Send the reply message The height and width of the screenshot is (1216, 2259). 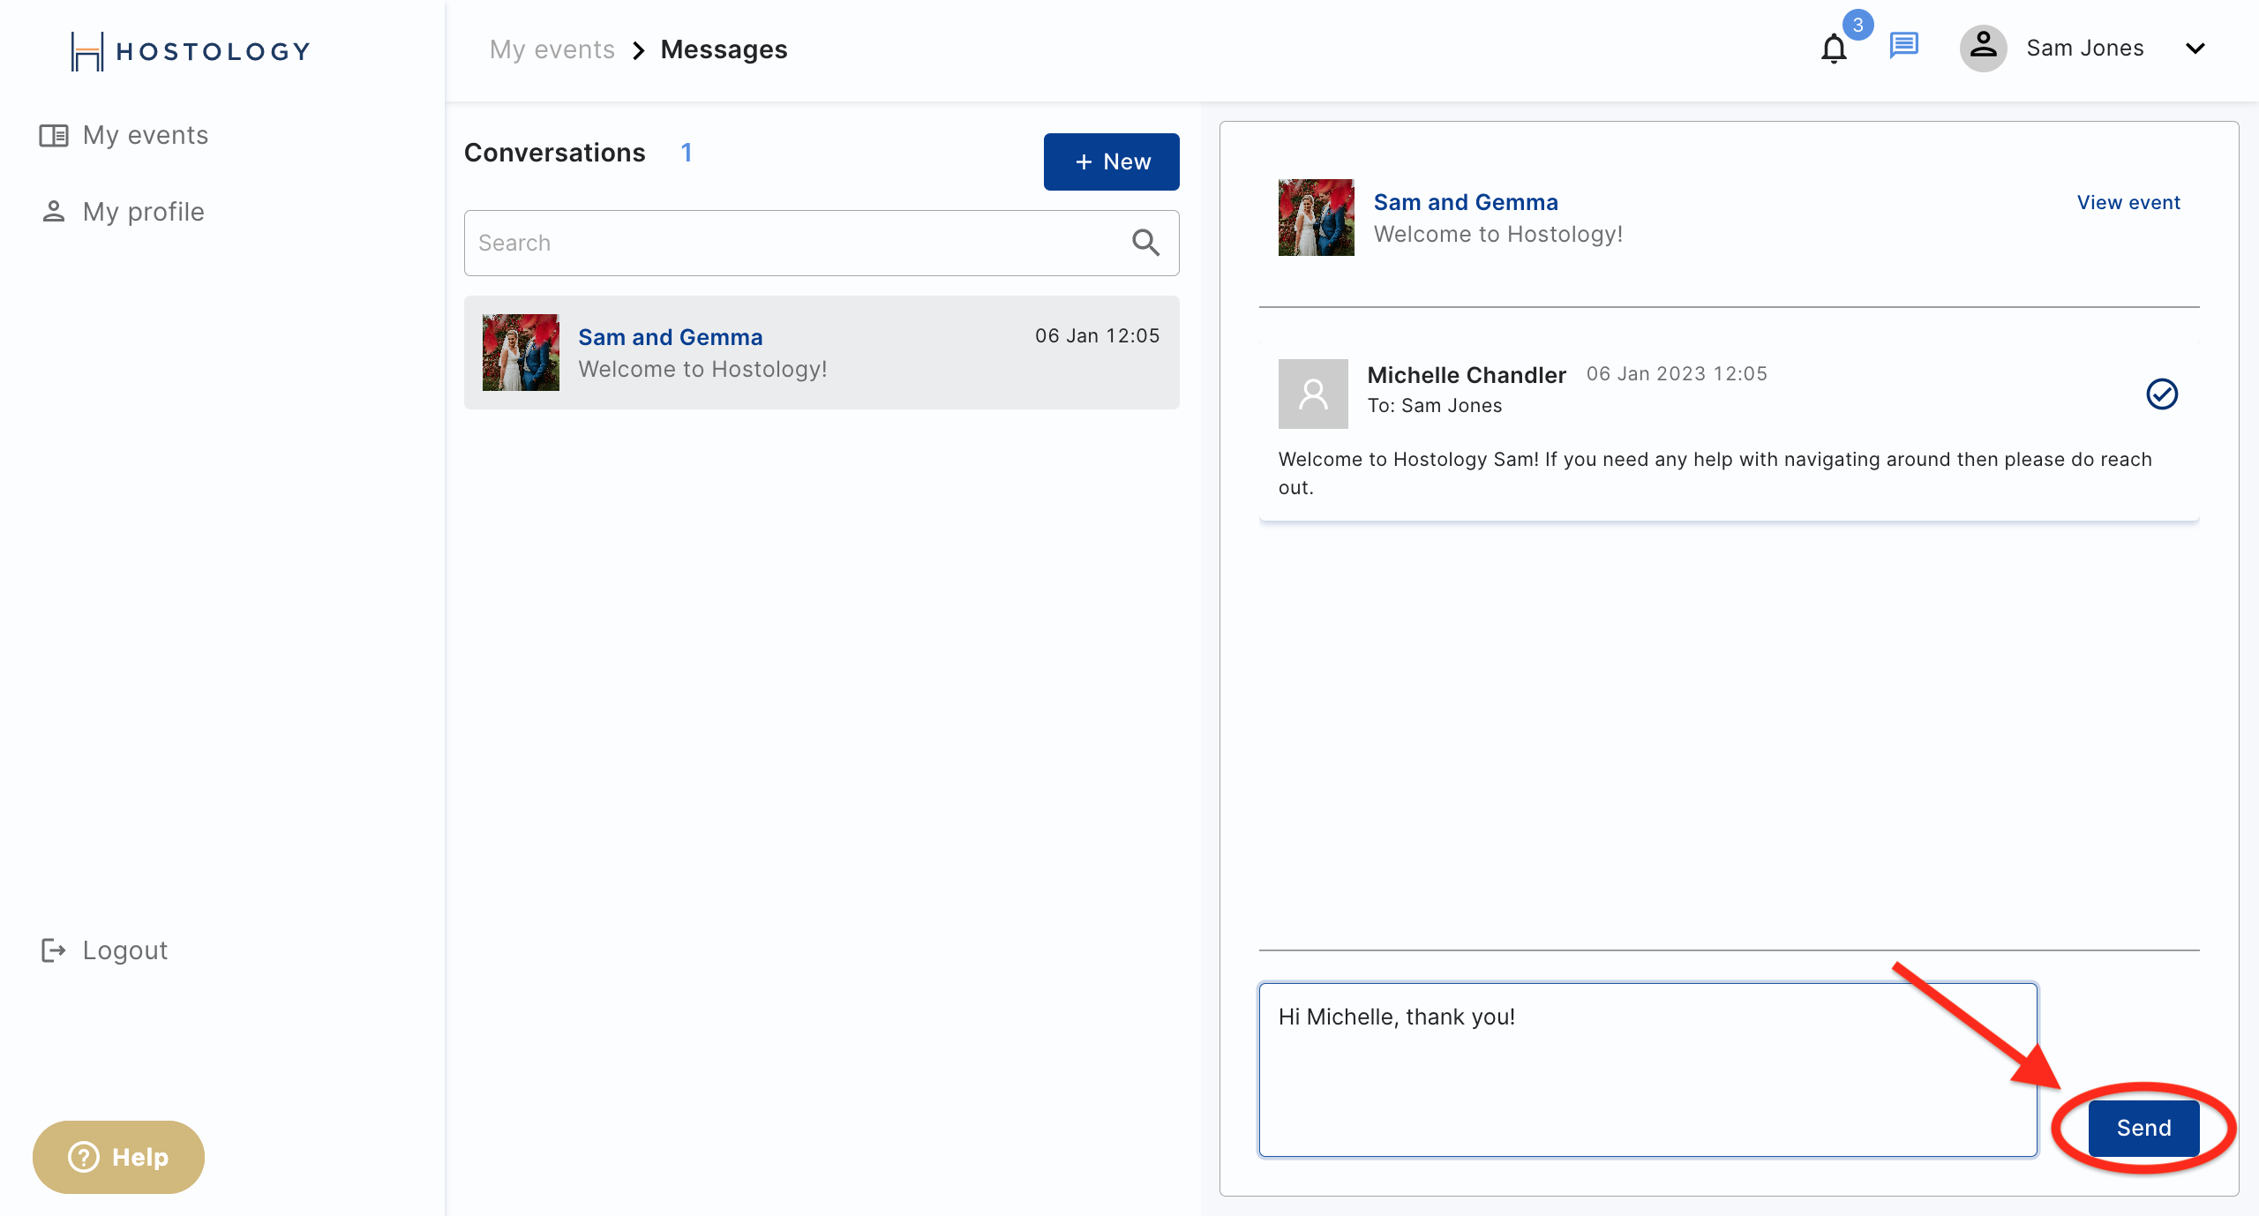2143,1128
